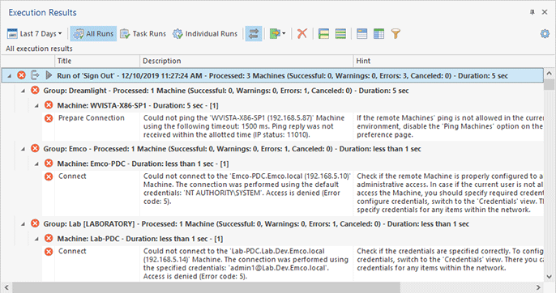Click the export results icon
Viewport: 556px width, 293px height.
[x=275, y=34]
